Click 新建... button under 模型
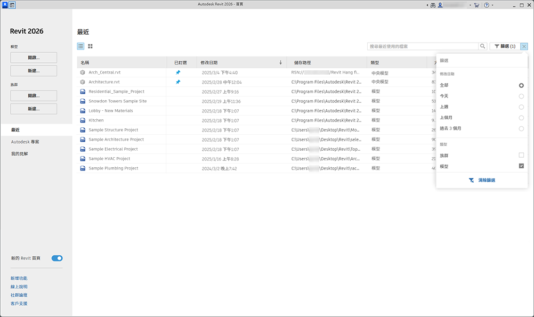The image size is (534, 317). [x=34, y=71]
